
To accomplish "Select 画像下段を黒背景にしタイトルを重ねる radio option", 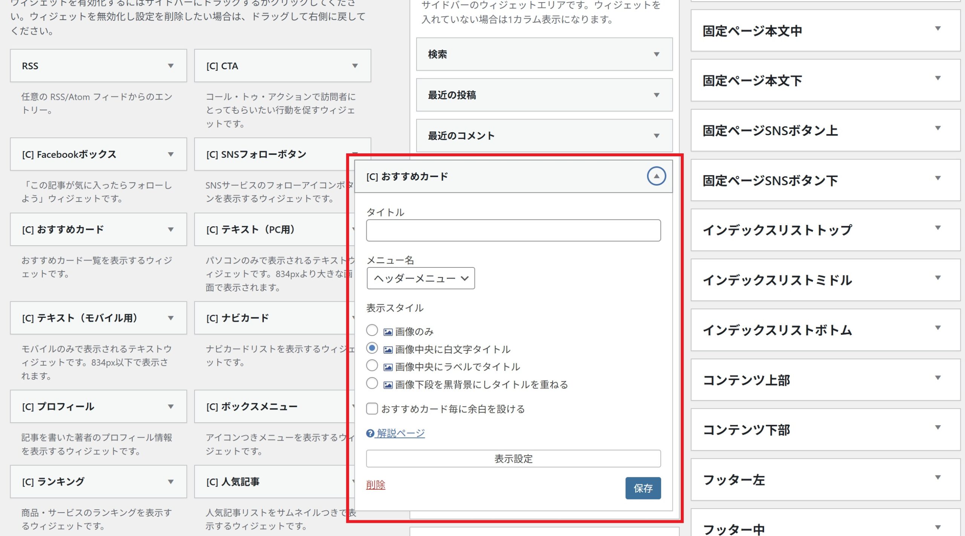I will tap(372, 383).
